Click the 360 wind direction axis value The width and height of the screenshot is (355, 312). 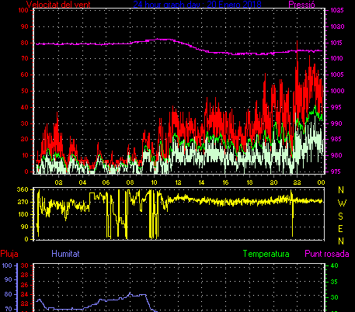click(x=23, y=189)
